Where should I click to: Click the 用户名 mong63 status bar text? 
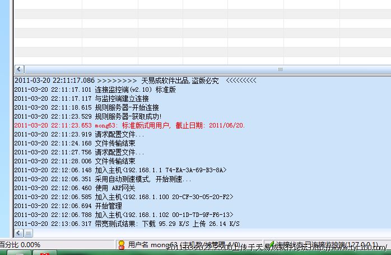(148, 245)
